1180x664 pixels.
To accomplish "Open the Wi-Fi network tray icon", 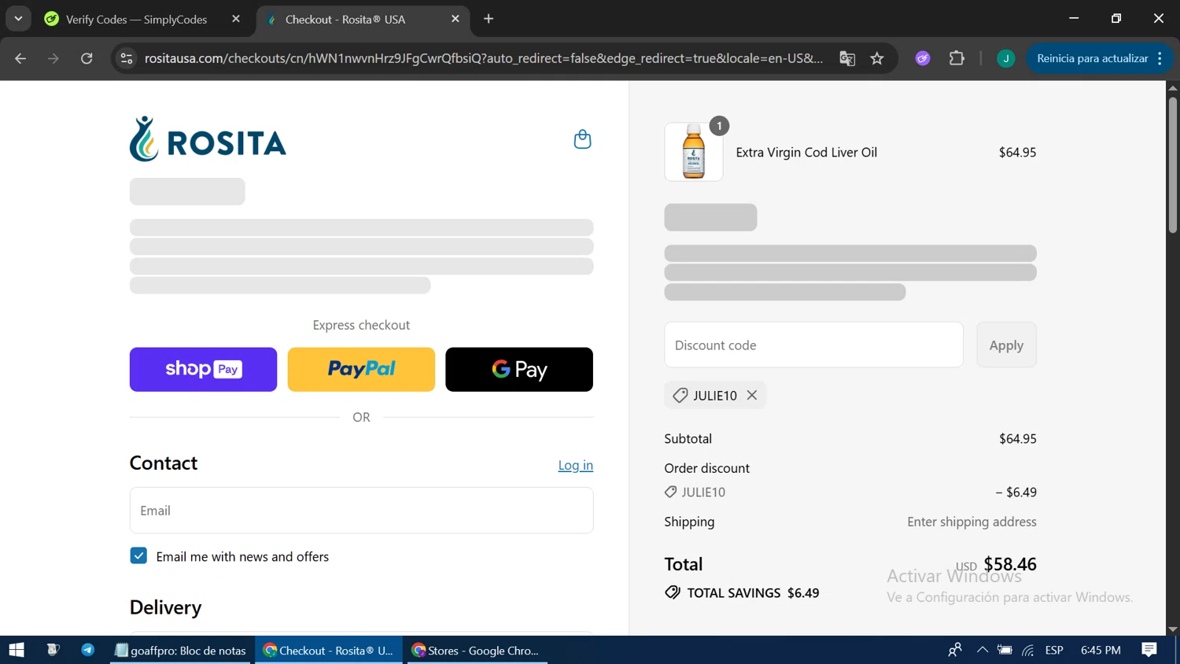I will pyautogui.click(x=1027, y=650).
